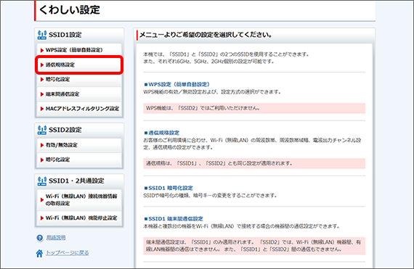
Task: Click the router icon beside SSID1・2共通設定
Action: 41,181
